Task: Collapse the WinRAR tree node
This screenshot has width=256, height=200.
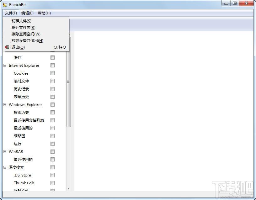Action: [5, 151]
